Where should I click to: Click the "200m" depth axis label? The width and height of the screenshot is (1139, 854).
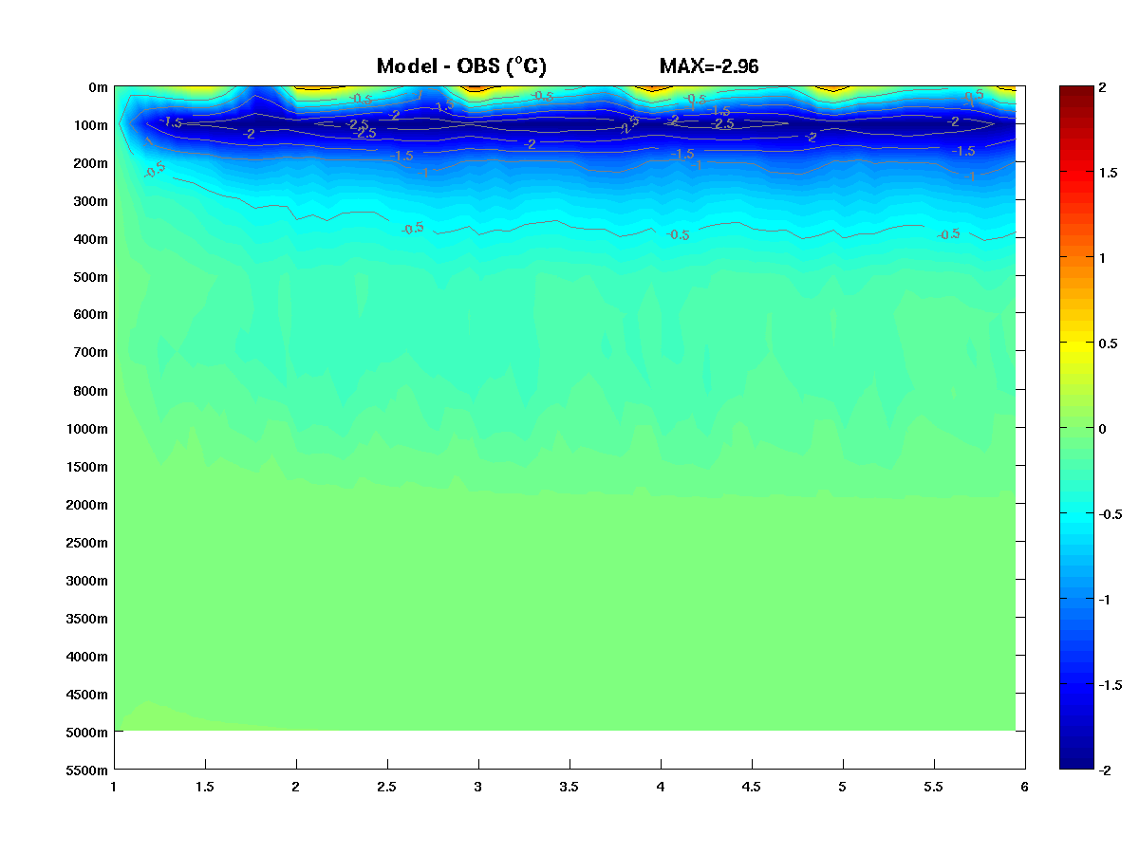[90, 163]
